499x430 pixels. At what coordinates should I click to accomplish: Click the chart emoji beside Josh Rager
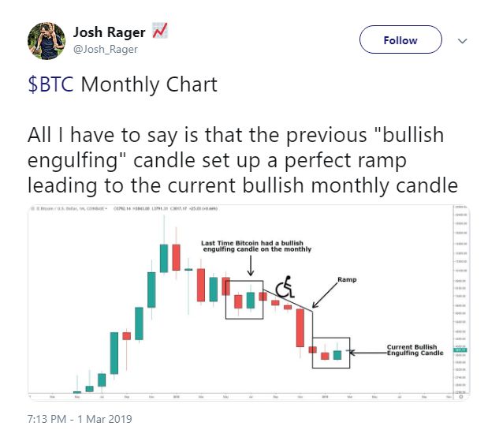coord(159,32)
